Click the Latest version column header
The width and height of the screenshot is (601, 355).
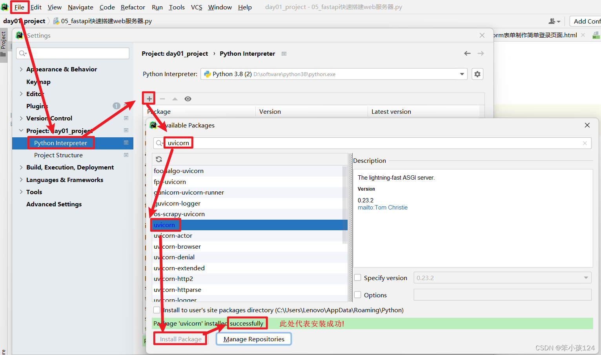pyautogui.click(x=424, y=111)
